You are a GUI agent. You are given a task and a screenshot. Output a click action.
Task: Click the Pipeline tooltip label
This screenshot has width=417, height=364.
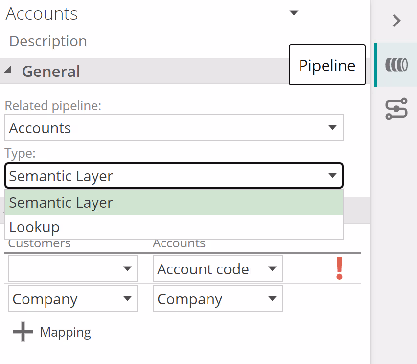[x=327, y=65]
